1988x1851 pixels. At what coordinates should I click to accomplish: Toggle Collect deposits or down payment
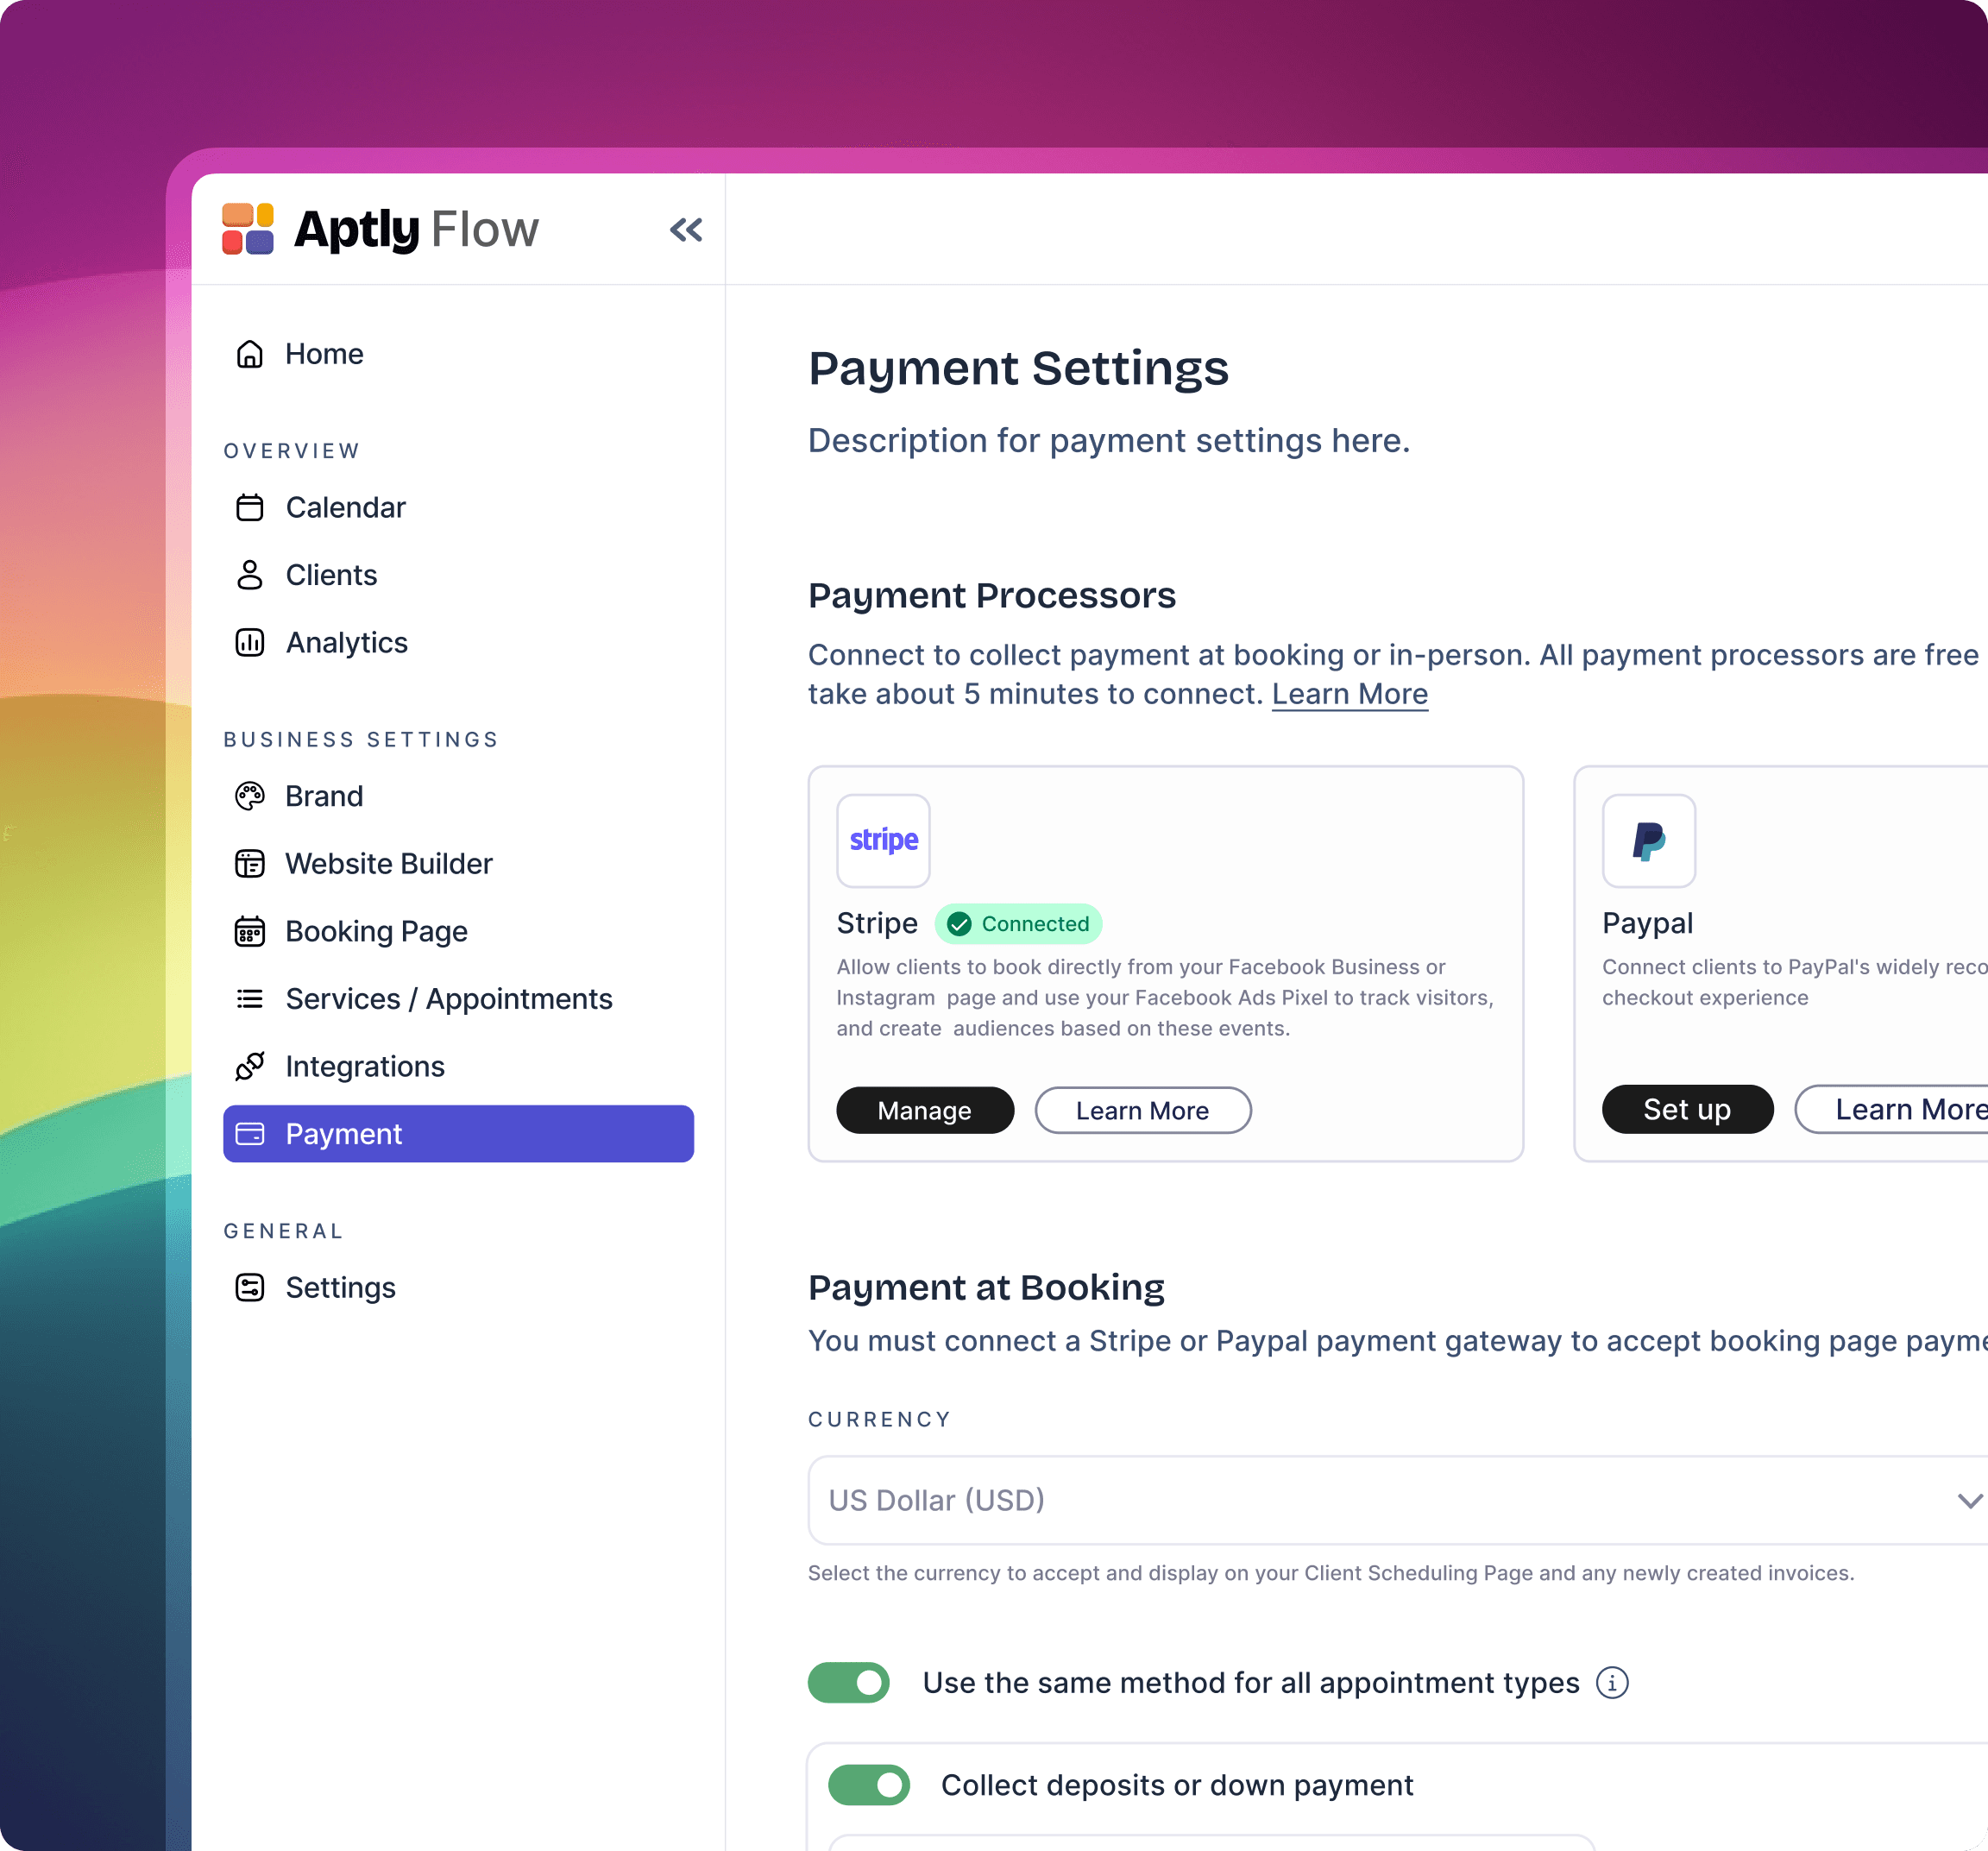pyautogui.click(x=868, y=1785)
